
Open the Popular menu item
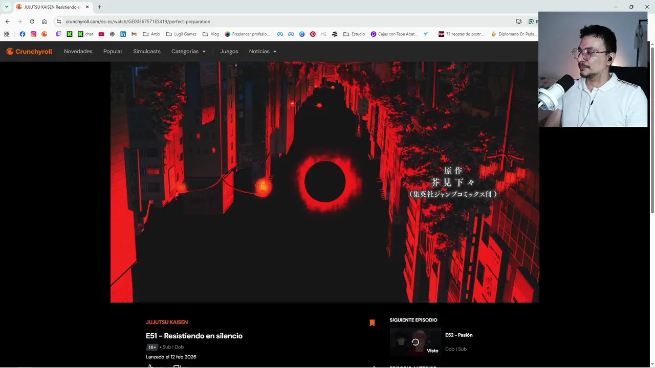coord(113,52)
